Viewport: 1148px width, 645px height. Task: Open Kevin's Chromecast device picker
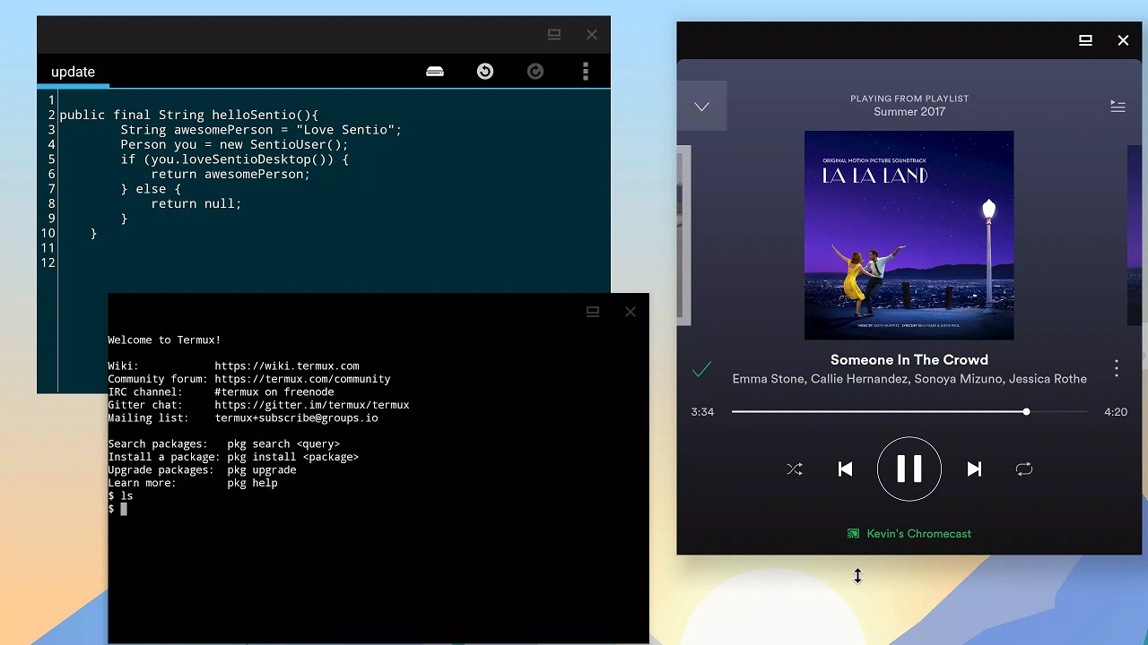909,534
